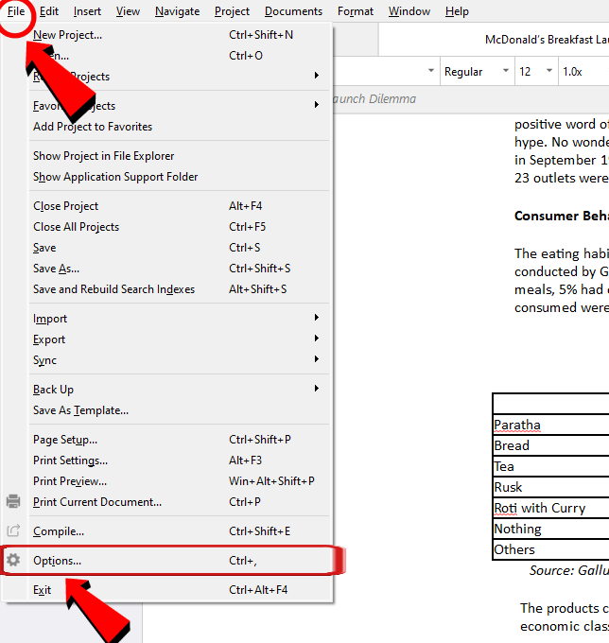Screen dimensions: 609x643
Task: Click the Source: Gallu caption text
Action: [569, 570]
